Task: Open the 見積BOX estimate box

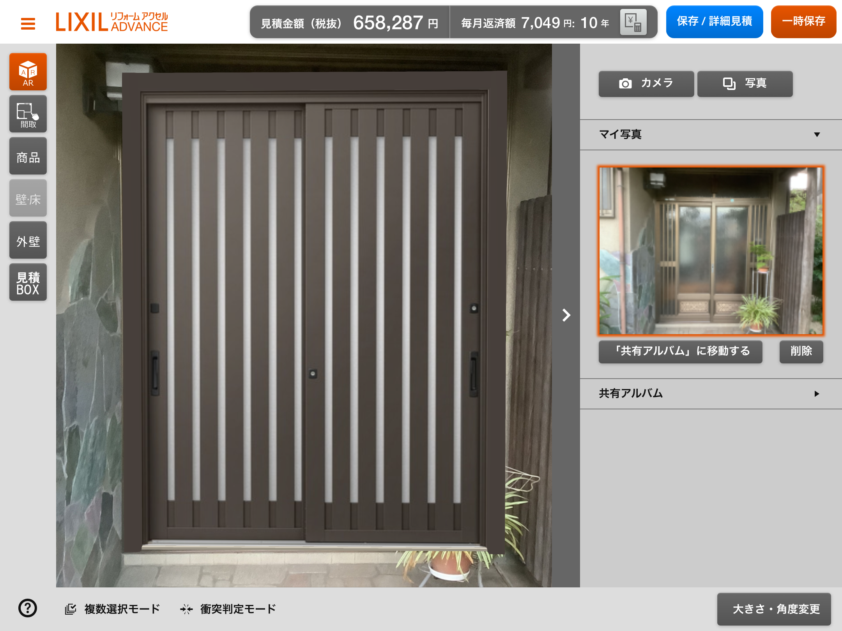Action: click(28, 282)
